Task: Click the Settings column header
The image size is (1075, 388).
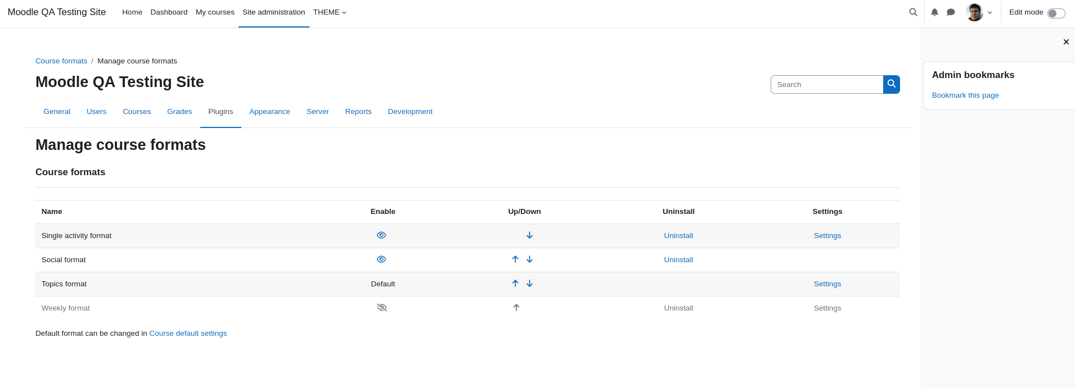Action: 827,212
